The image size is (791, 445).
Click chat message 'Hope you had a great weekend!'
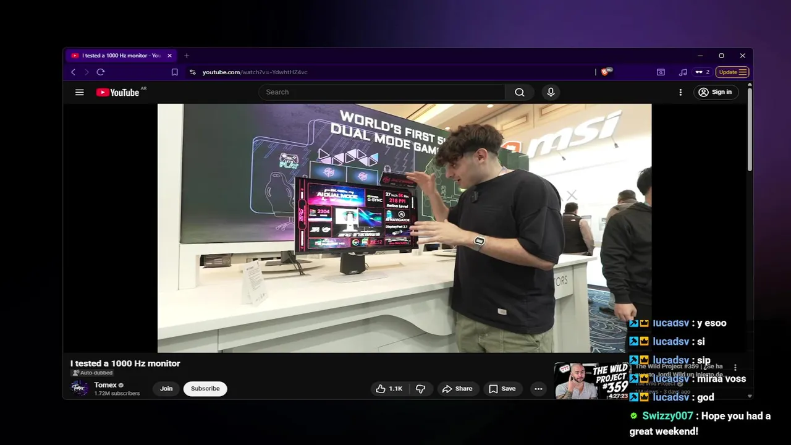coord(700,423)
